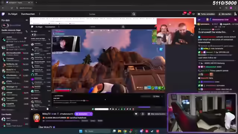Toggle the follow heart button
This screenshot has height=134, width=238.
(x=136, y=114)
